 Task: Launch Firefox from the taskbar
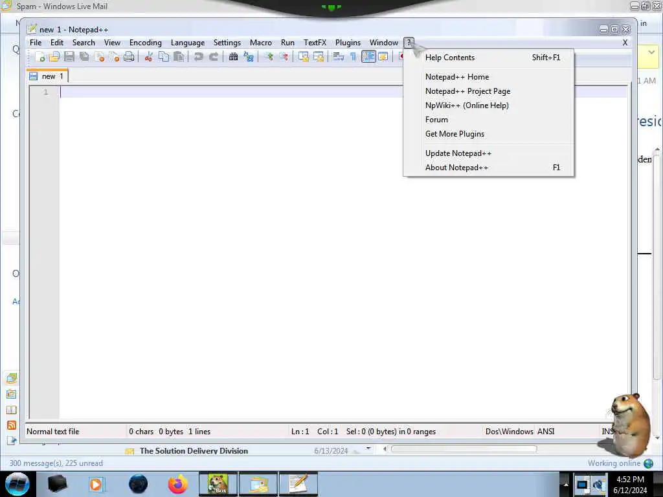click(x=178, y=484)
